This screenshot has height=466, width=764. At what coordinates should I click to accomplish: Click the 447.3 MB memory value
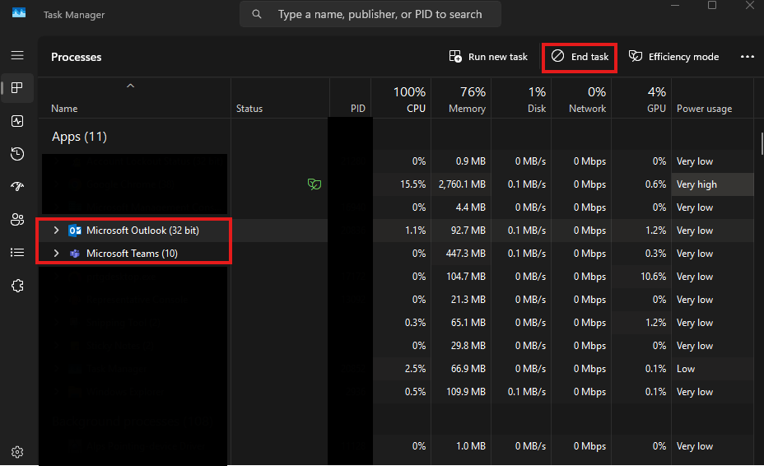pyautogui.click(x=466, y=254)
